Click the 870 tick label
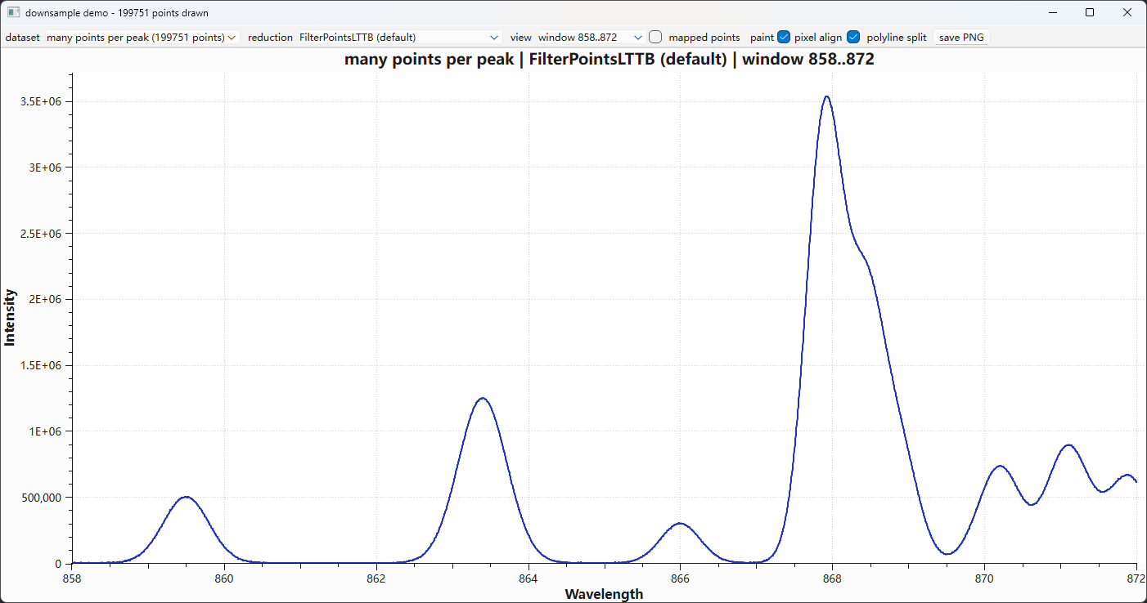 984,578
